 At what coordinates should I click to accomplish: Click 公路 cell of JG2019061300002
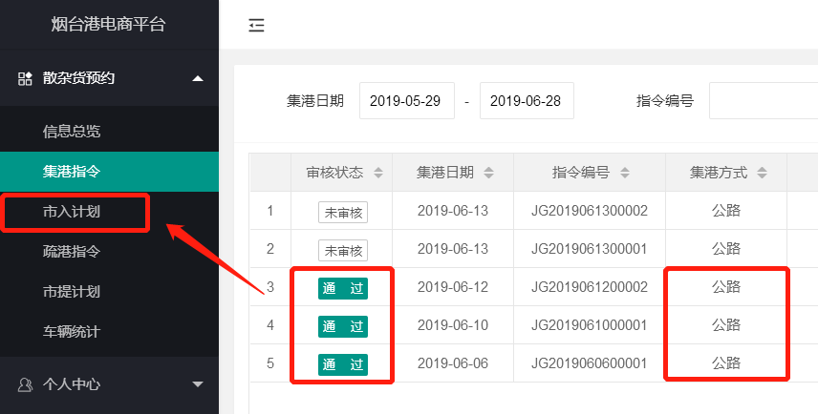pyautogui.click(x=726, y=211)
